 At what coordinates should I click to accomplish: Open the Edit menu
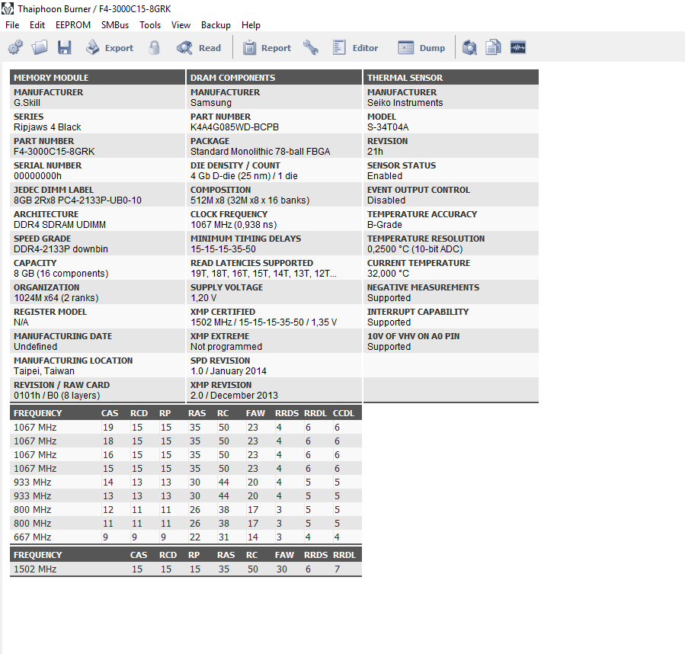click(37, 25)
